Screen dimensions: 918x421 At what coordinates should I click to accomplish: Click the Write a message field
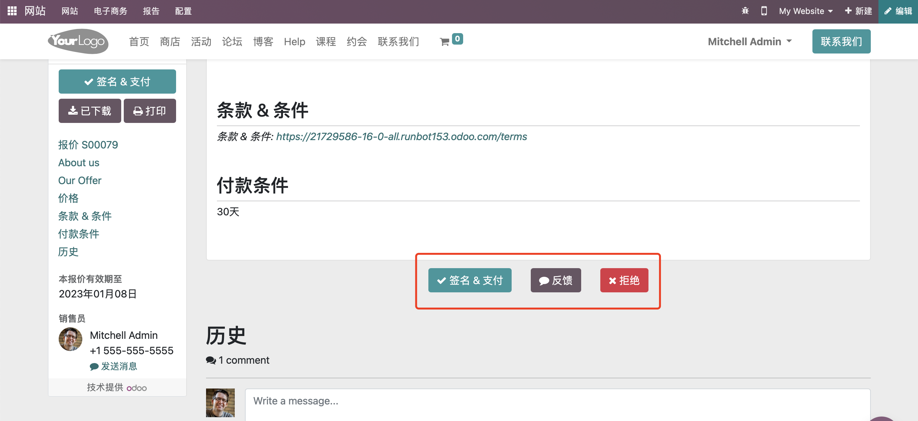(x=557, y=405)
